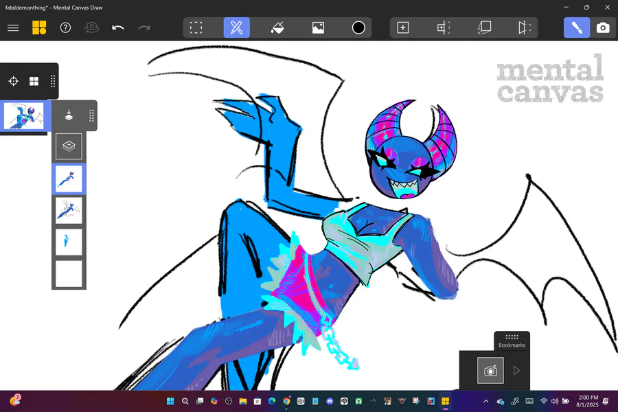This screenshot has width=618, height=412.
Task: Select the main canvas thumbnail
Action: pos(23,116)
